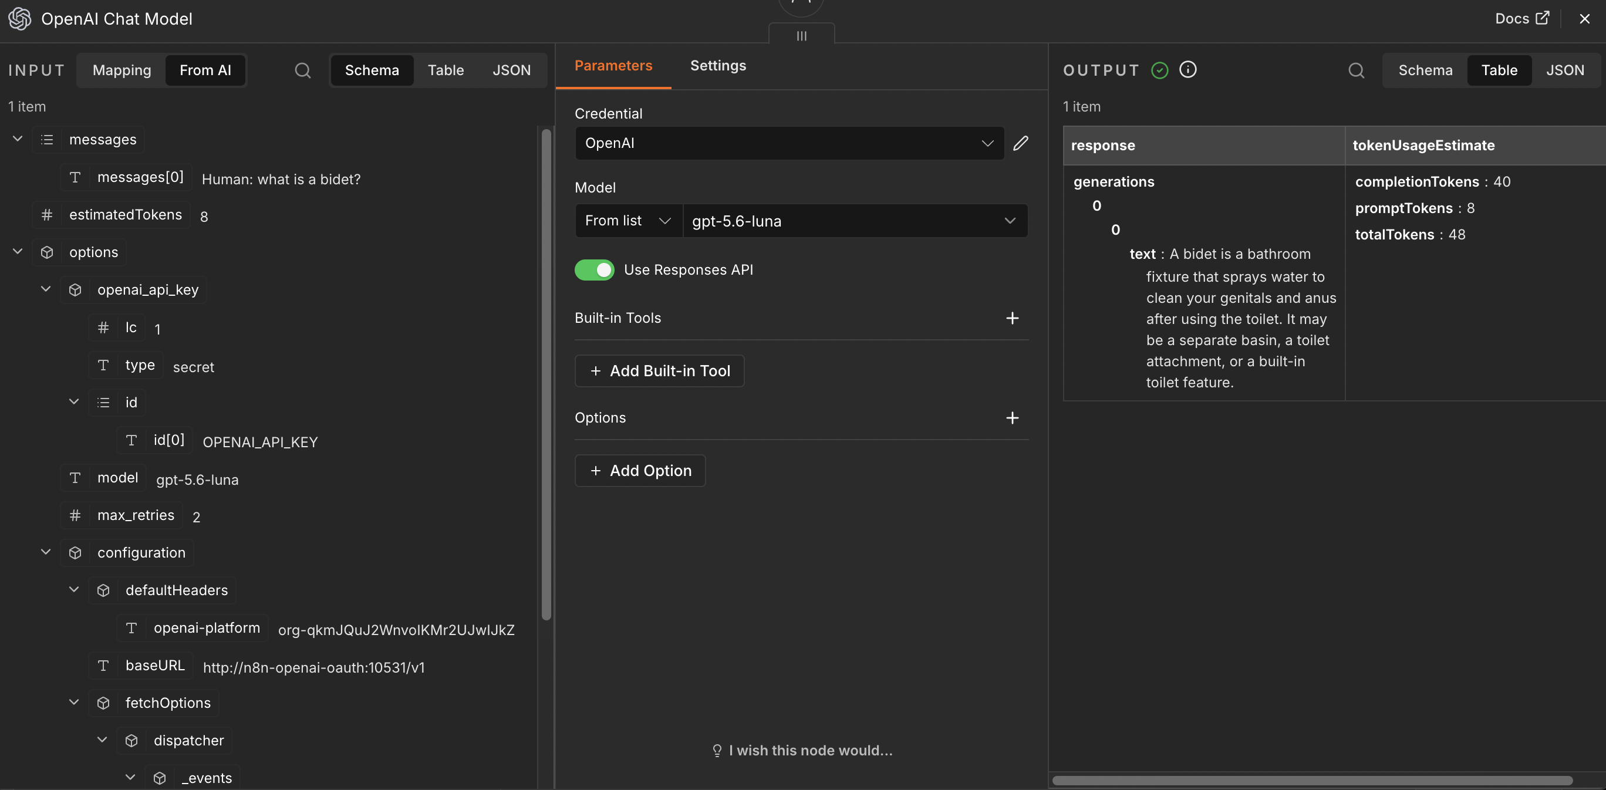
Task: Collapse the configuration node
Action: [46, 552]
